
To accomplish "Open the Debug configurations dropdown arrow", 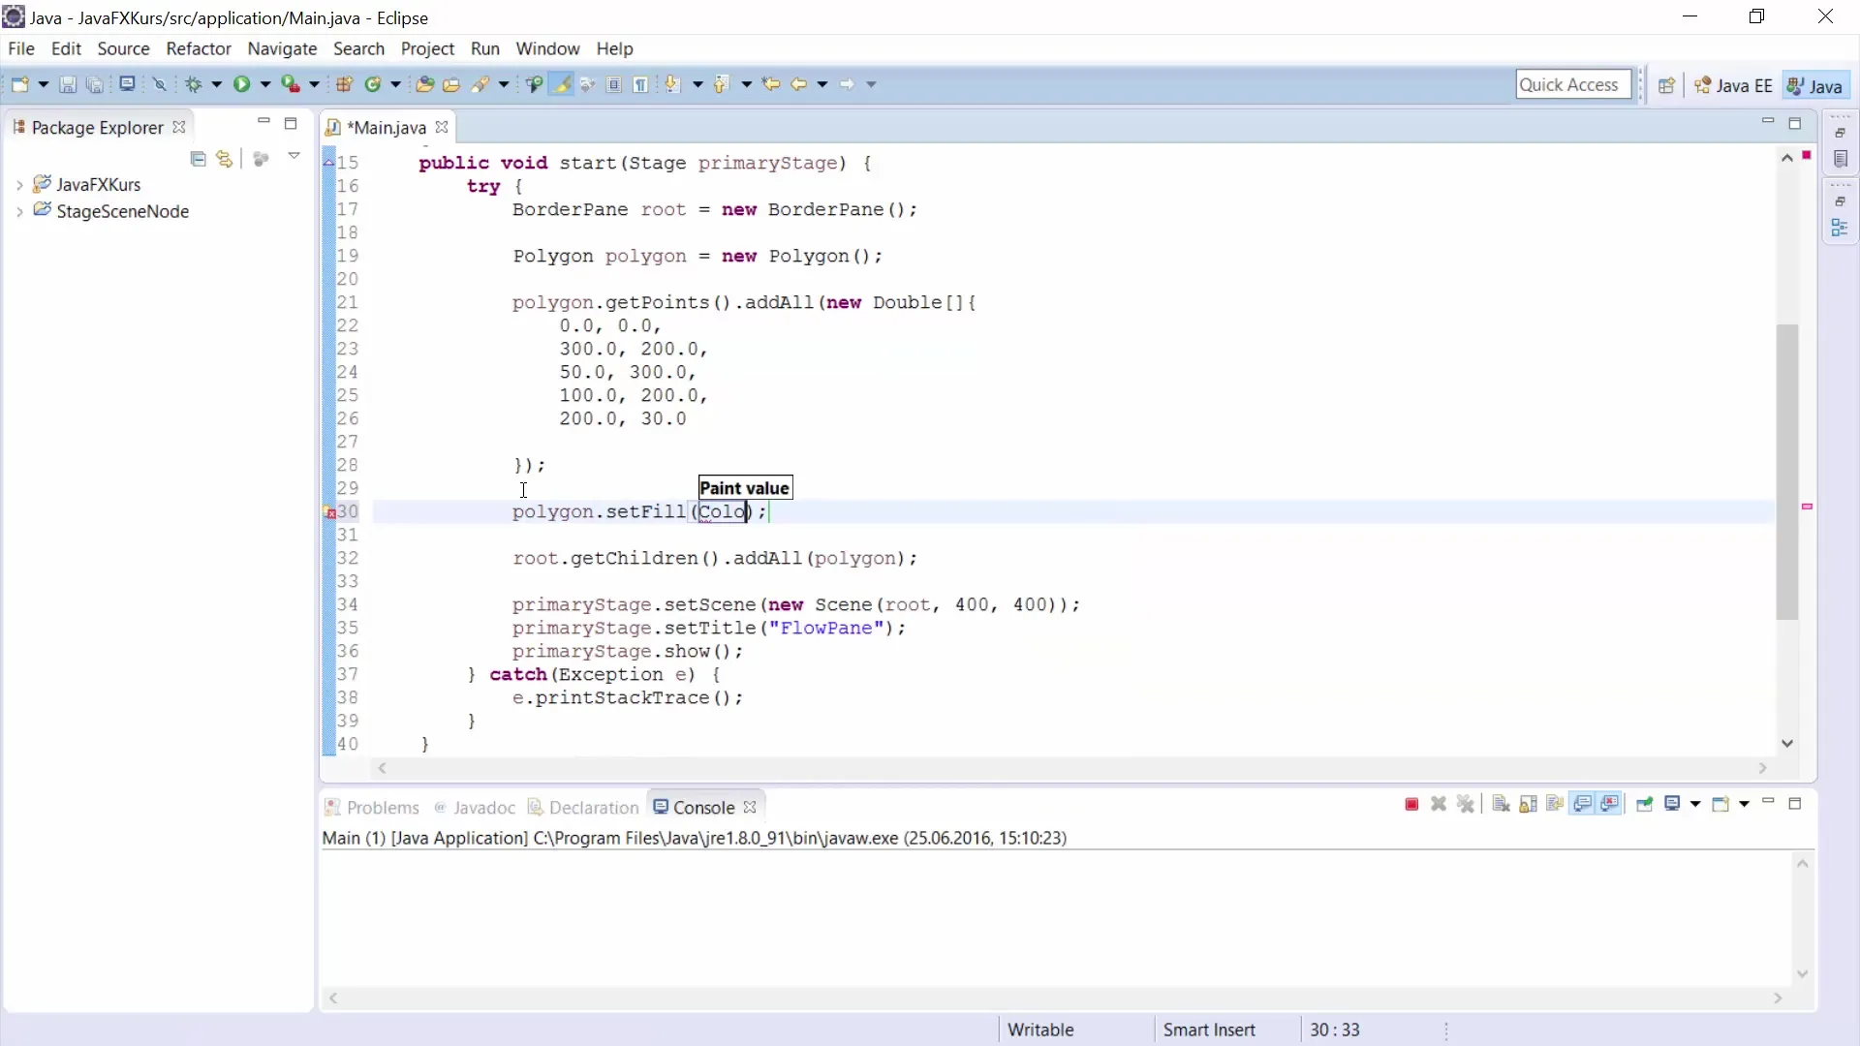I will click(216, 84).
